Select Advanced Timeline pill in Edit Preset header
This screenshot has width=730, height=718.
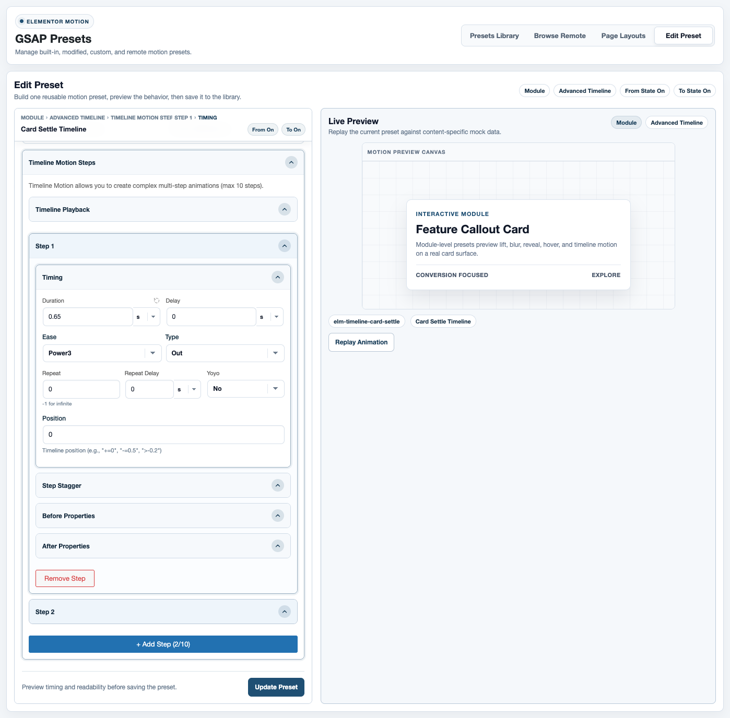585,91
